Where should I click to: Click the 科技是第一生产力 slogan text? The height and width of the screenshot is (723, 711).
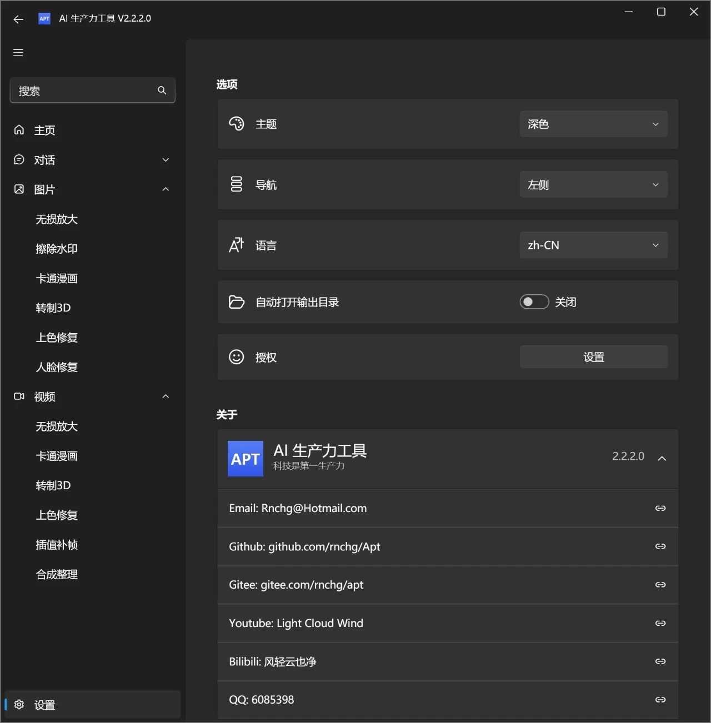point(309,466)
